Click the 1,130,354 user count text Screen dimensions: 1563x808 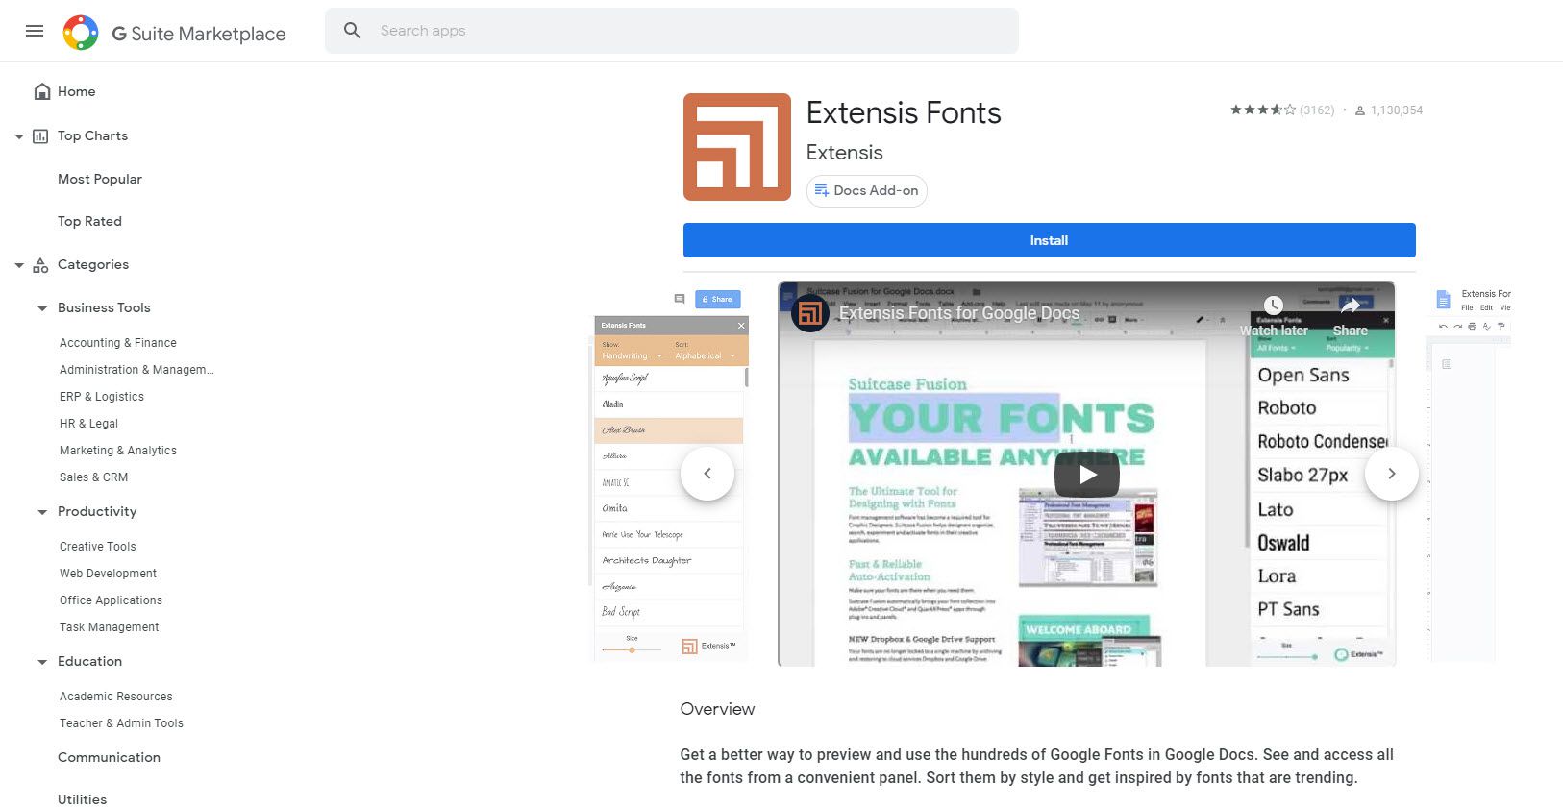1397,110
